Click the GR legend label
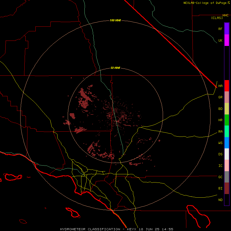The width and height of the screenshot is (231, 231). (220, 97)
